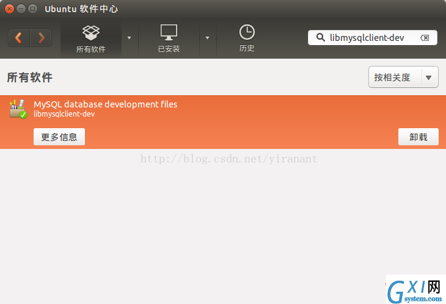Go back with the left arrow button
This screenshot has height=304, width=446.
(19, 38)
